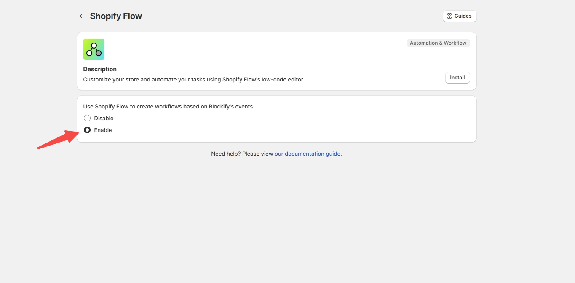Viewport: 575px width, 283px height.
Task: Click the Enable option label text
Action: (x=103, y=130)
